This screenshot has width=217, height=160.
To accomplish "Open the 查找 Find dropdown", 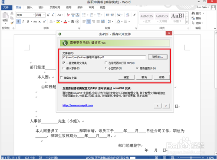I will 204,13.
